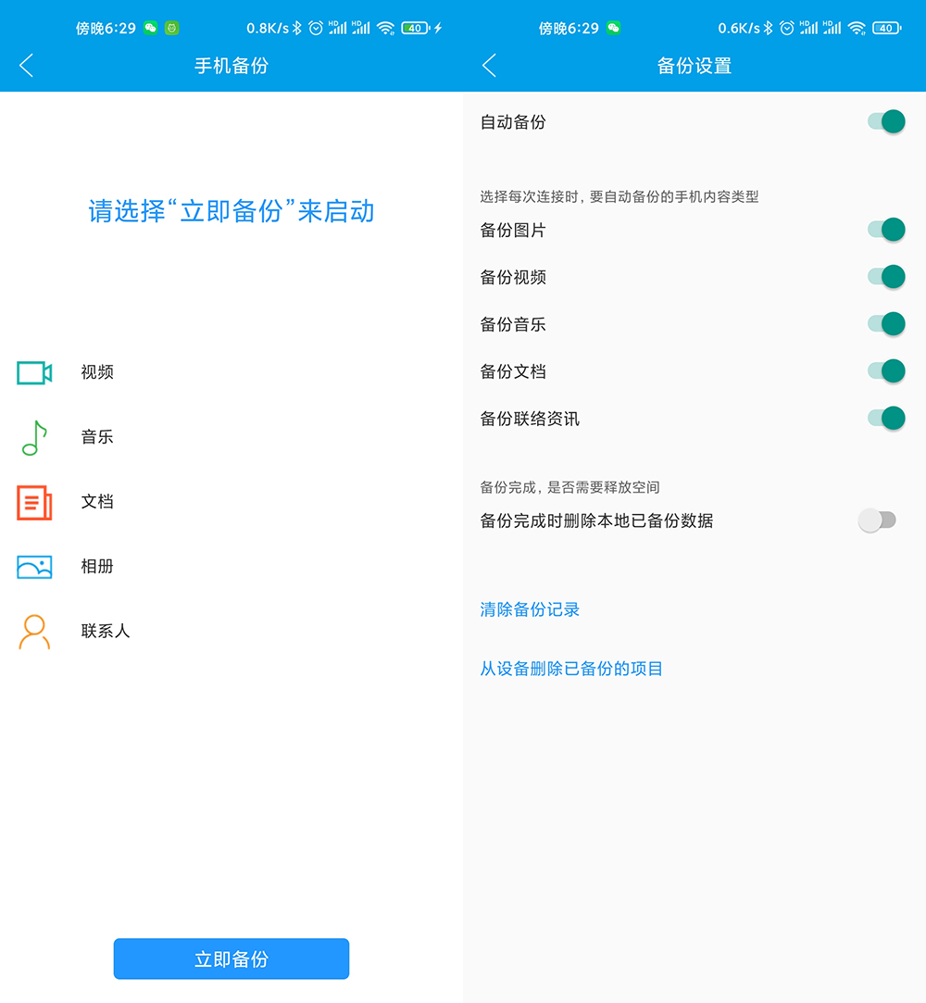Image resolution: width=926 pixels, height=1003 pixels.
Task: Enable 备份完成时删除本地已备份数据
Action: [x=876, y=520]
